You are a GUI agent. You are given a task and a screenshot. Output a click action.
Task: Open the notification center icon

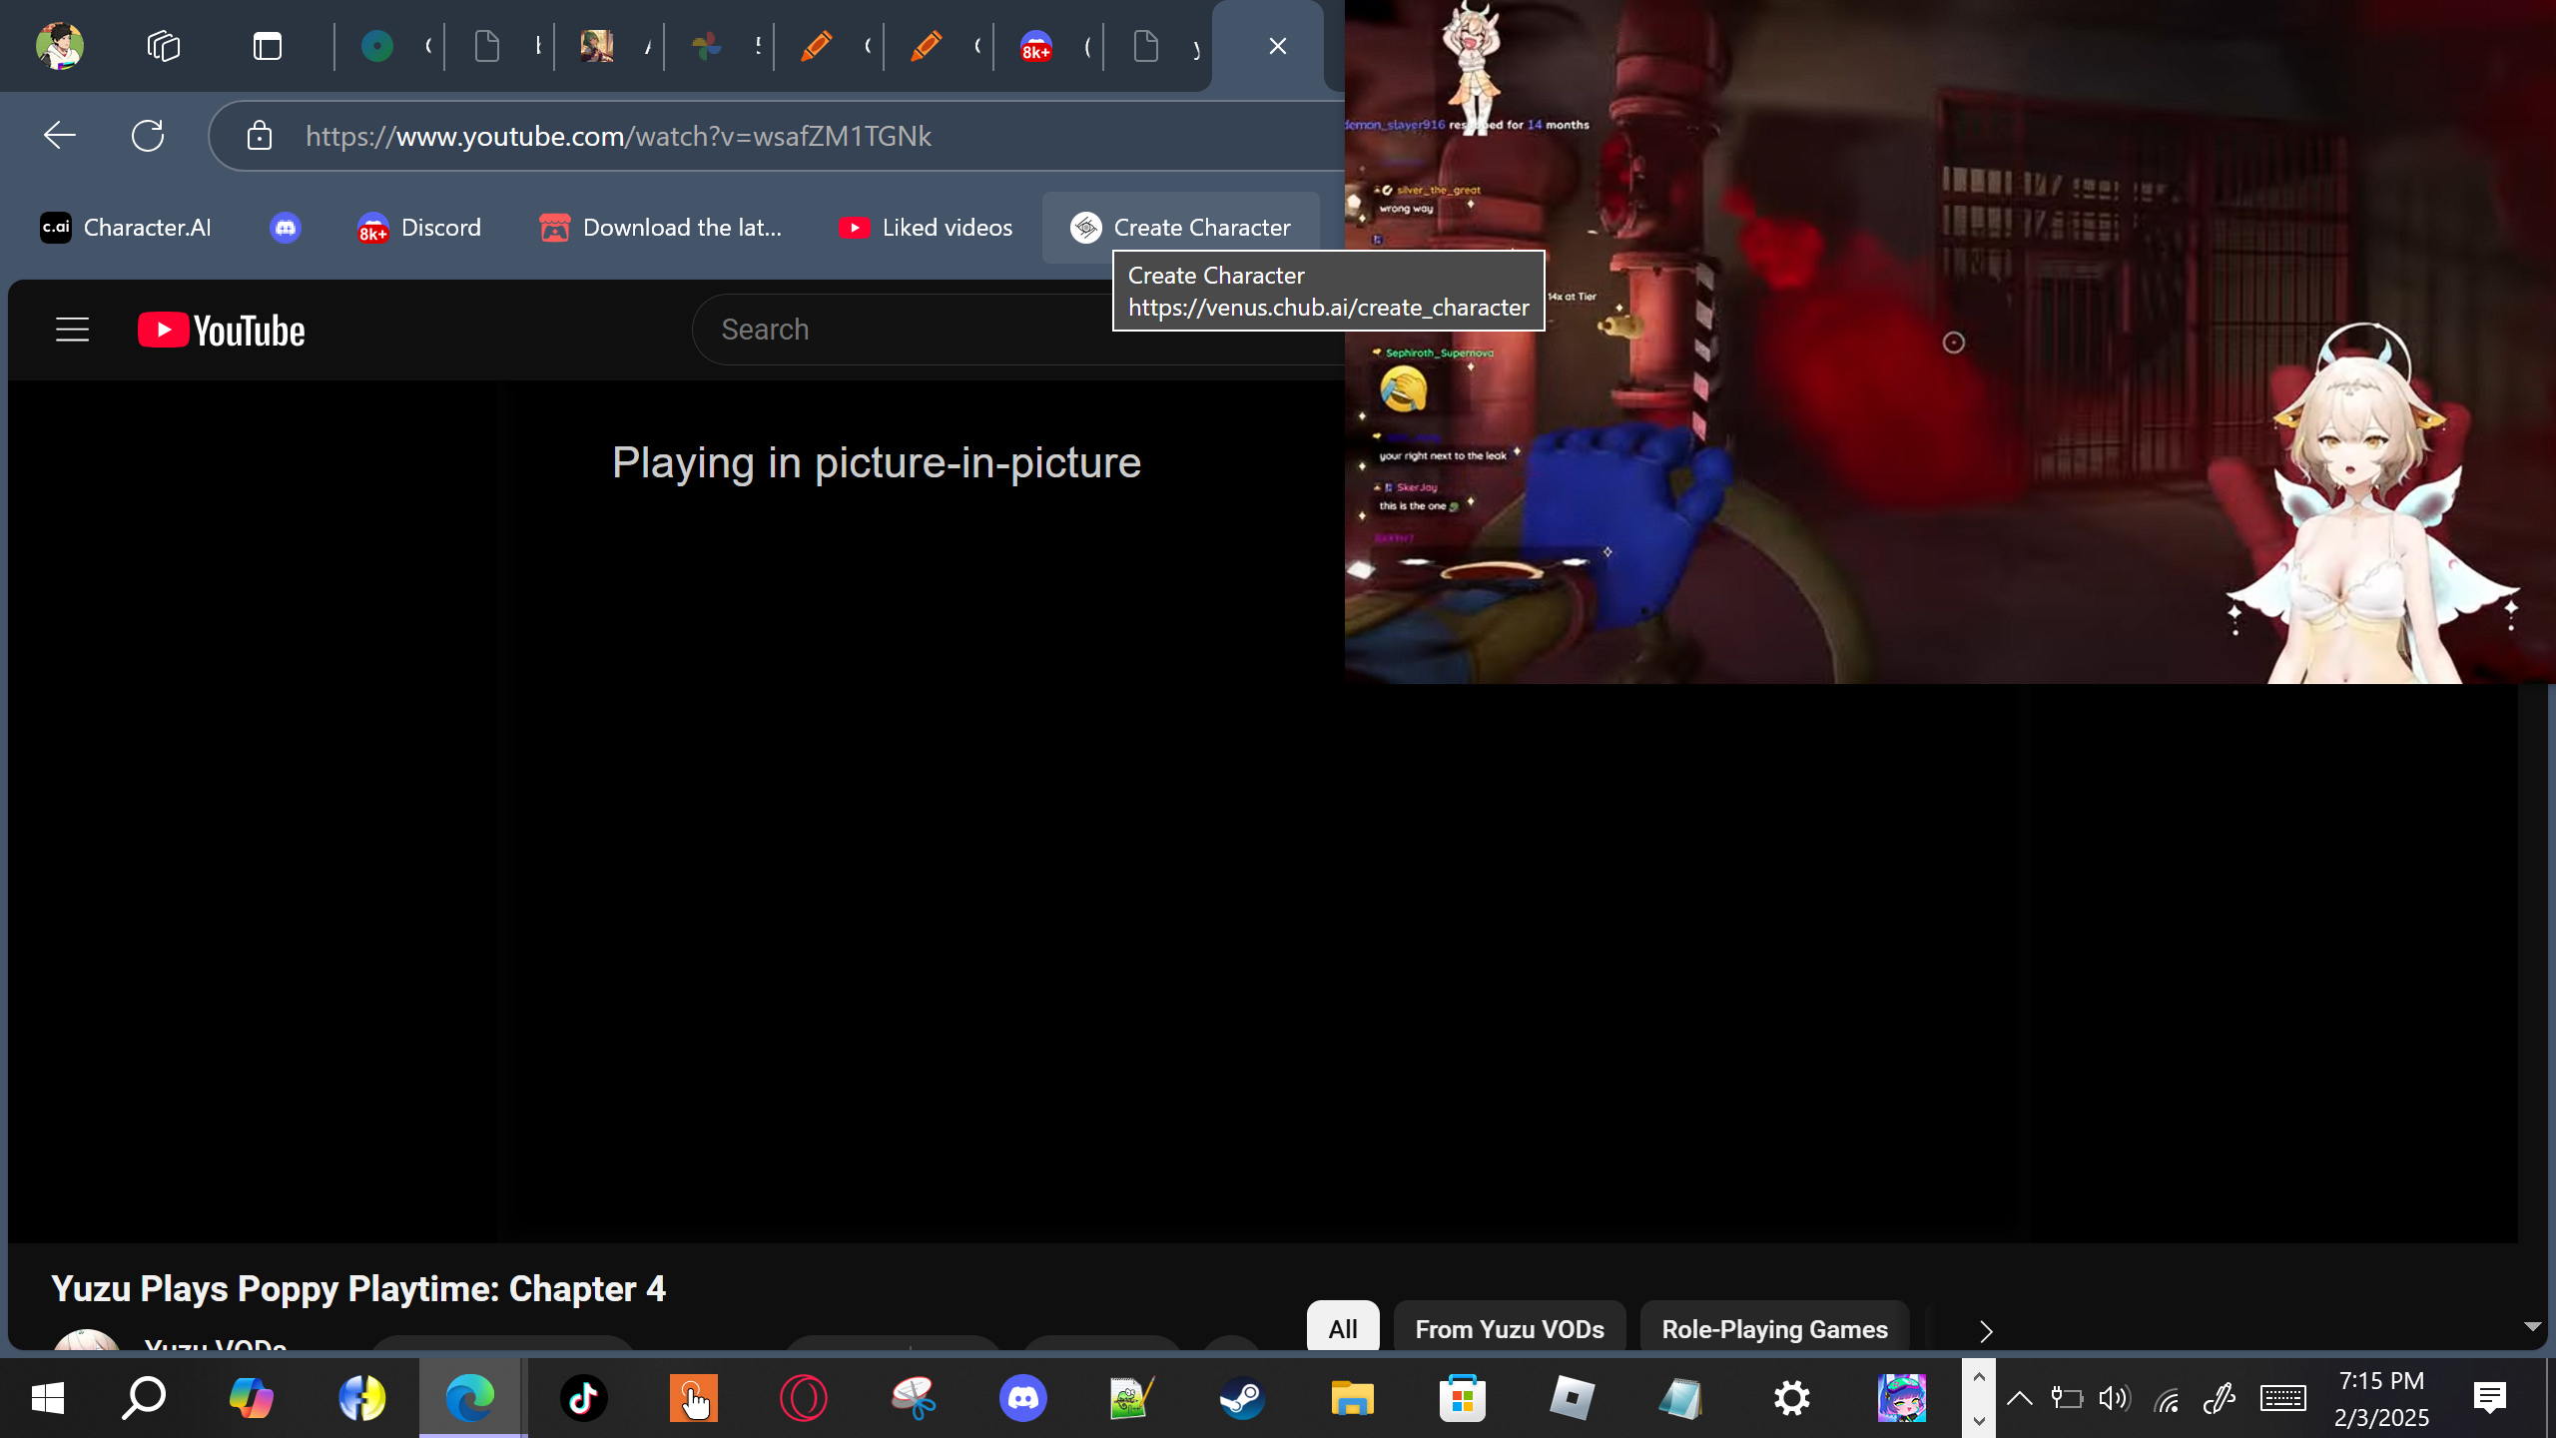[2490, 1398]
